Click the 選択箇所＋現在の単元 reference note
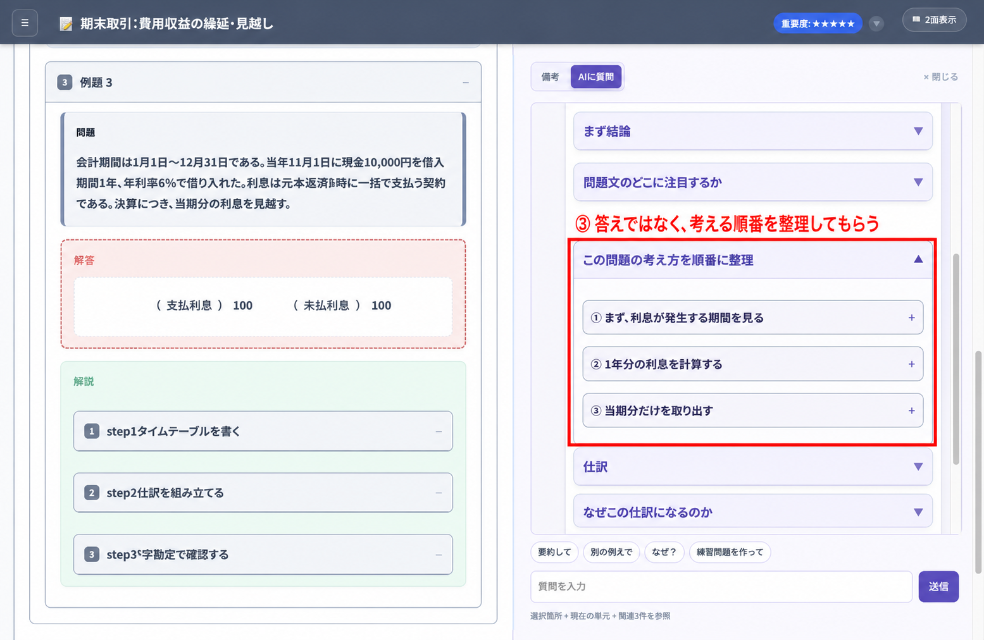984x640 pixels. point(600,616)
